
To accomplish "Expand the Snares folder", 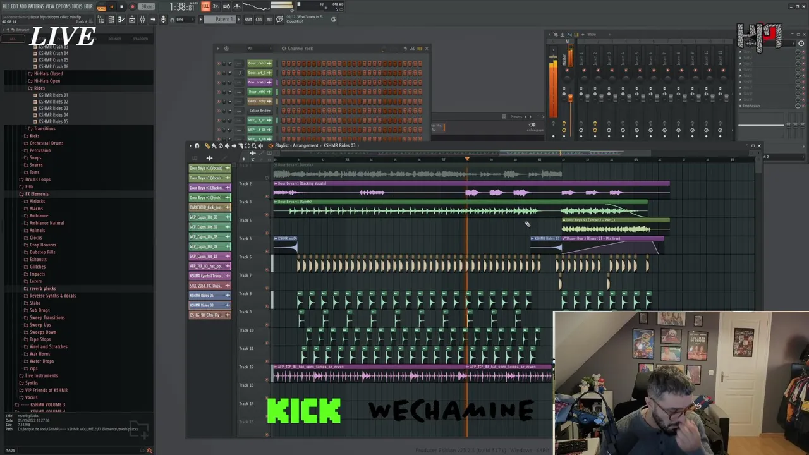I will (35, 165).
